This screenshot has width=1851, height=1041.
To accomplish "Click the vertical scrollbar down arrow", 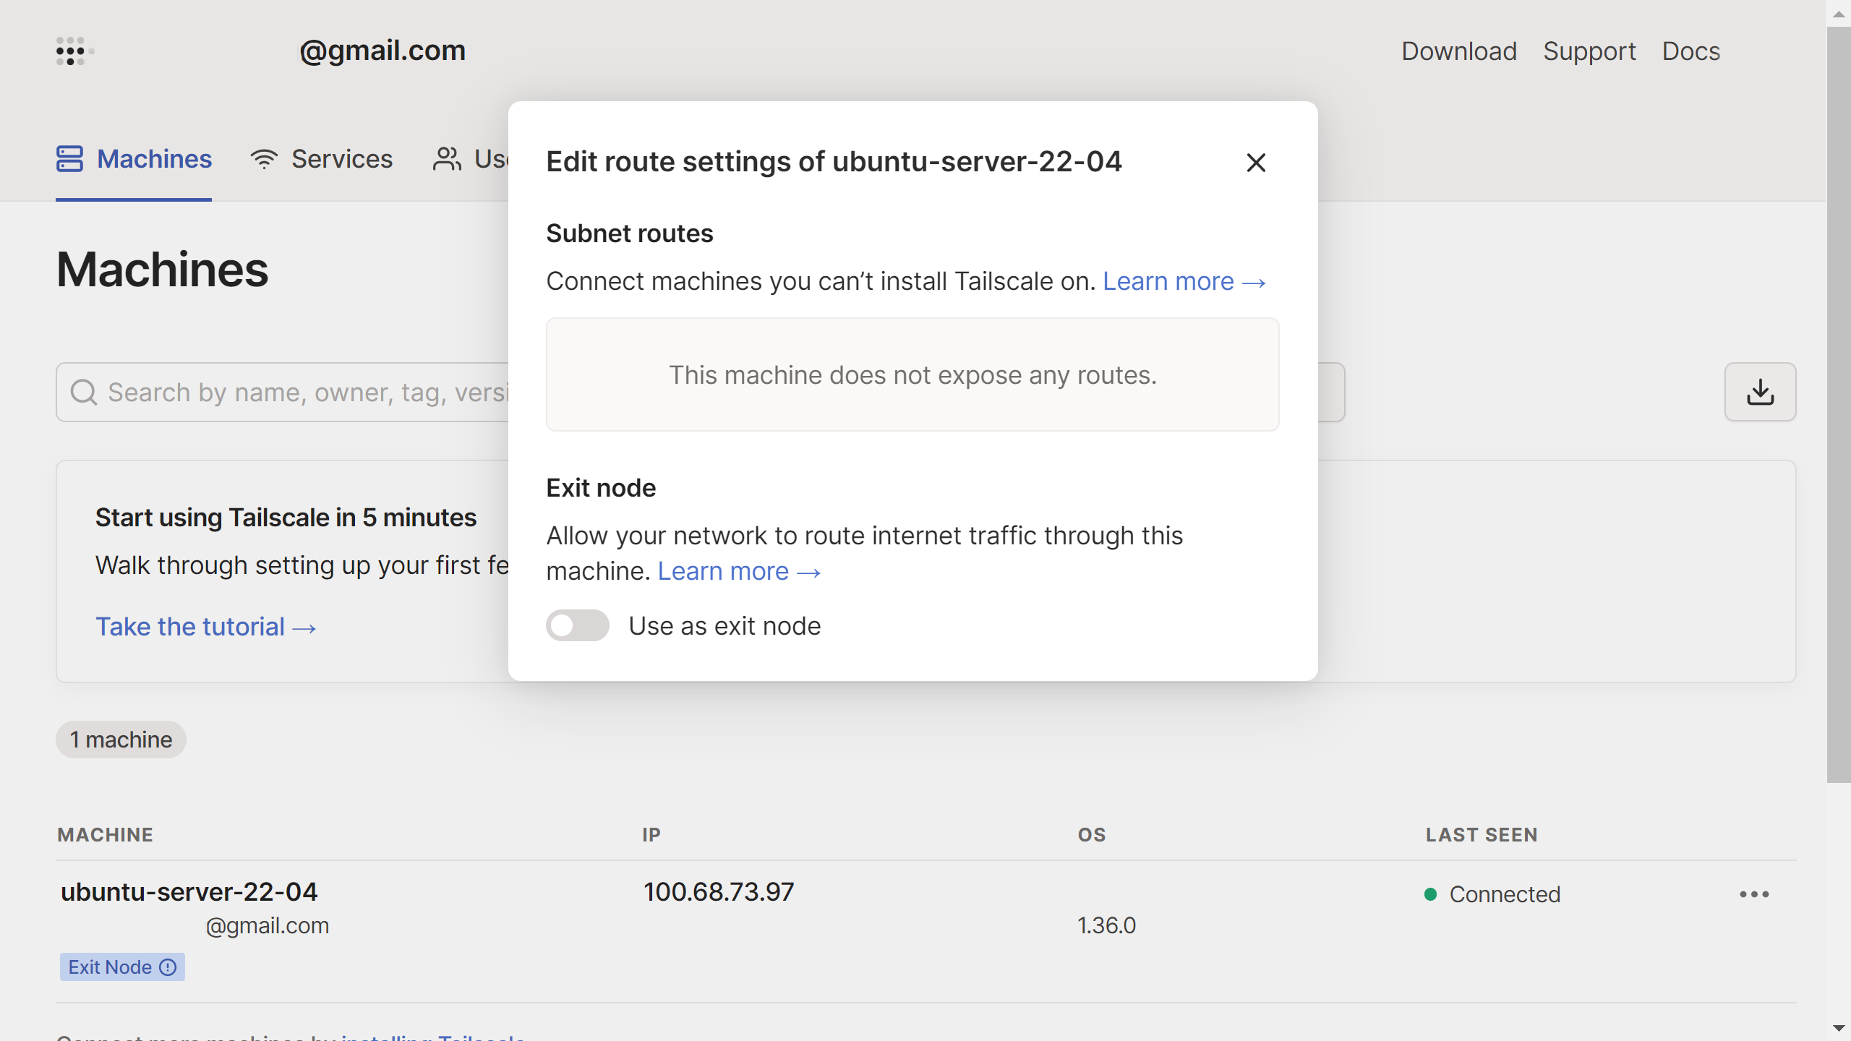I will [1838, 1028].
